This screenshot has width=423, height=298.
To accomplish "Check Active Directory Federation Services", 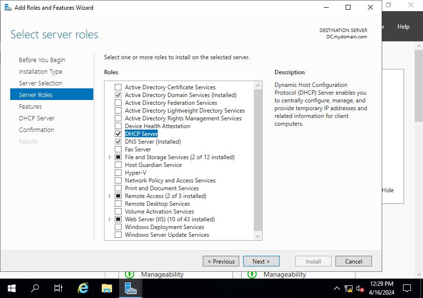I will click(x=118, y=103).
